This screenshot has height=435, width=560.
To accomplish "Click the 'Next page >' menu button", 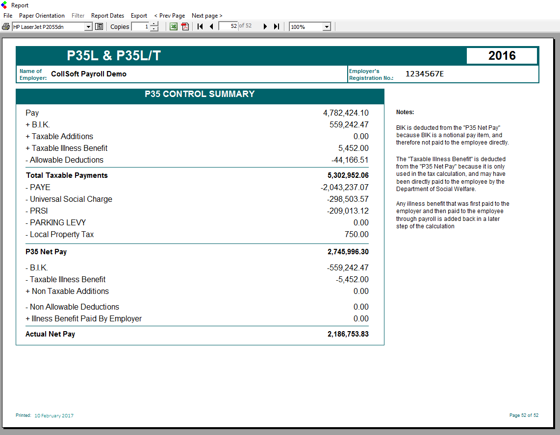I will point(207,16).
